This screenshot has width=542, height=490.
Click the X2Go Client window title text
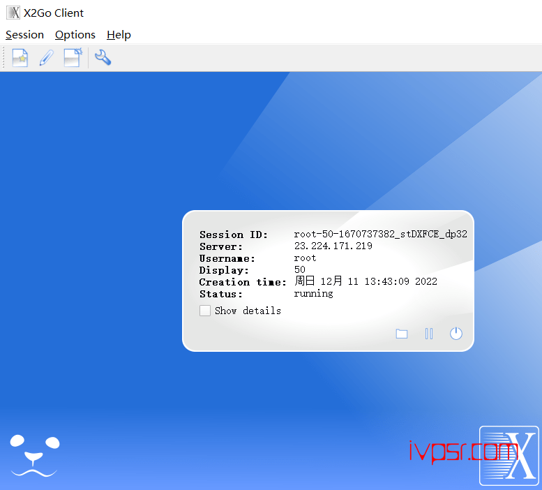coord(54,13)
